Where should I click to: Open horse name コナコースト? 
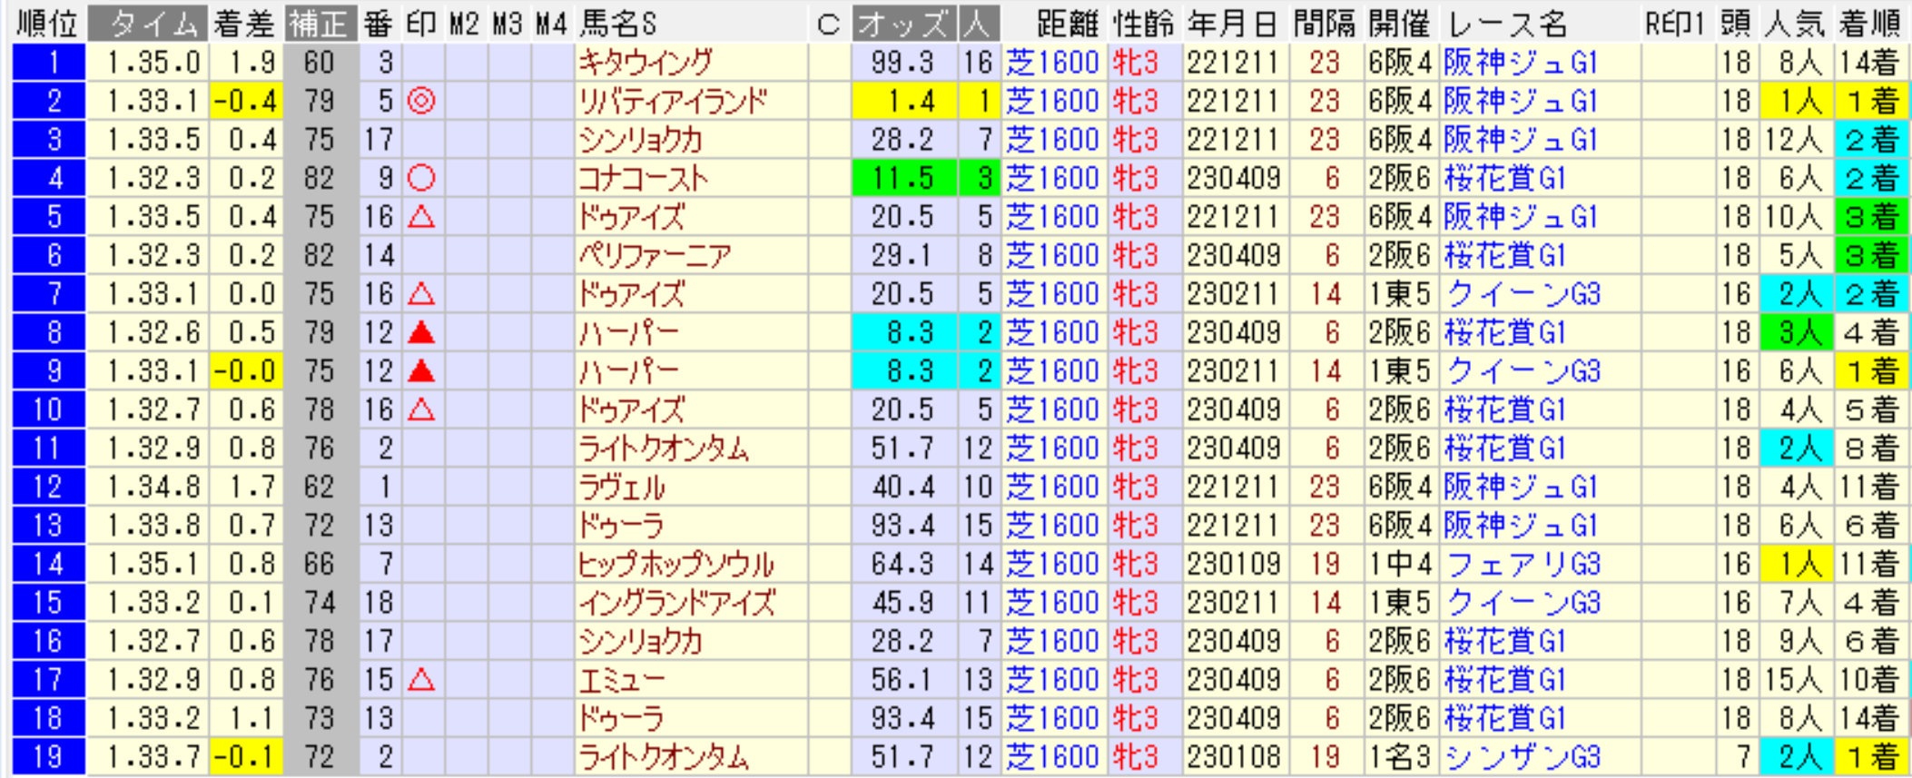tap(643, 178)
